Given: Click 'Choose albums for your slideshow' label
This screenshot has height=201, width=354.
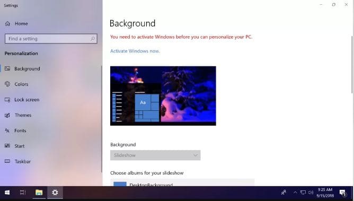Looking at the screenshot, I should coord(147,173).
